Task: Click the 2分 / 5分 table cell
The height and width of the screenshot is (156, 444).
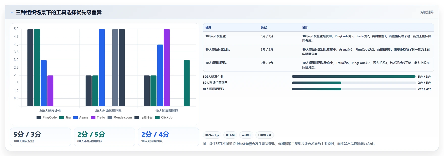Action: [267, 50]
